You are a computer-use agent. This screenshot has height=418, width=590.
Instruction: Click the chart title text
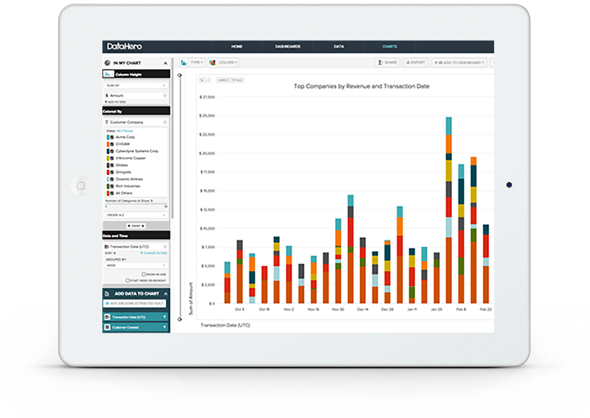click(361, 86)
